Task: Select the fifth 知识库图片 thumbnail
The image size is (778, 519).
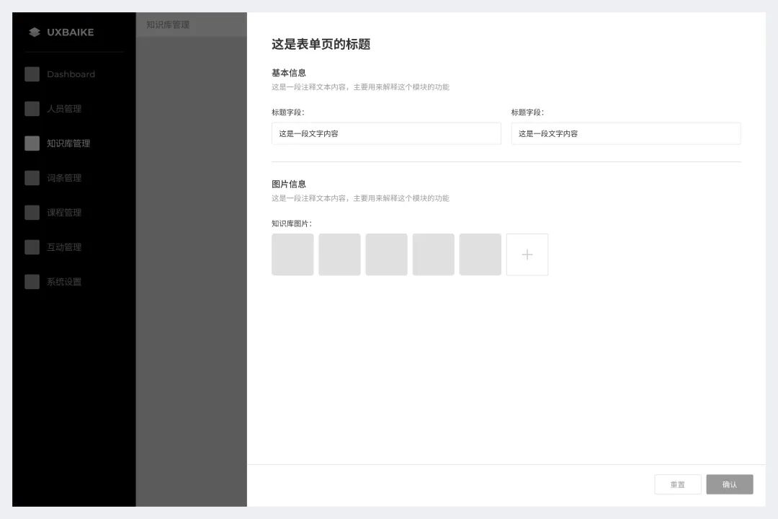Action: coord(480,254)
